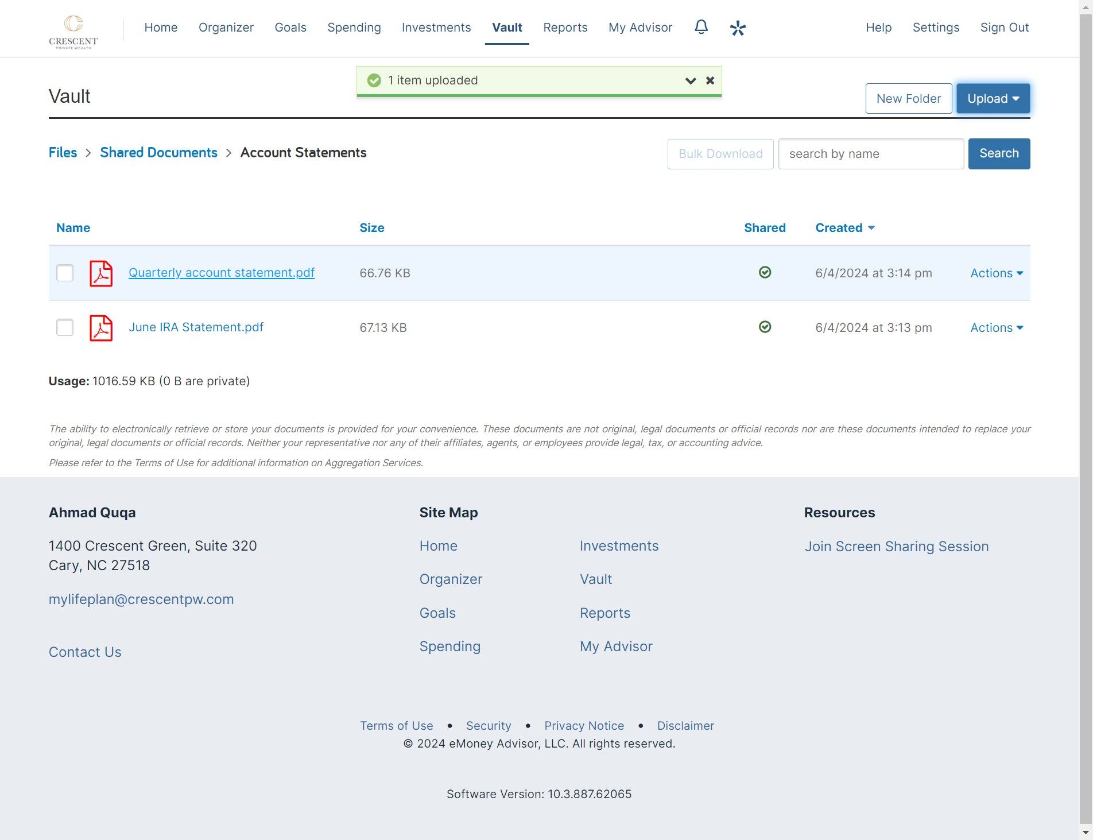Screen dimensions: 1093x840
Task: Sign Out of the account
Action: click(1004, 28)
